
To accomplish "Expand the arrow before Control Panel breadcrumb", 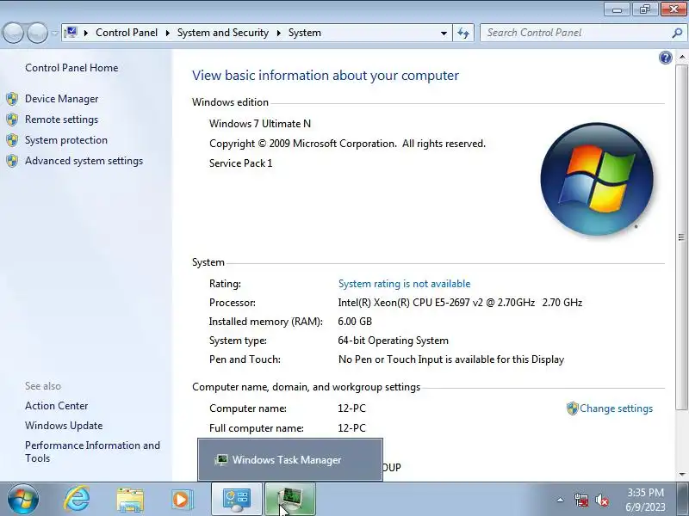I will tap(86, 33).
